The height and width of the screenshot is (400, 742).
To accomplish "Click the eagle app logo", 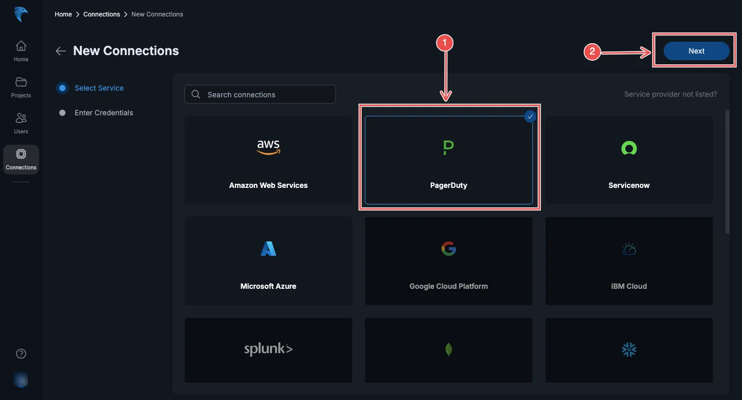I will click(x=21, y=14).
